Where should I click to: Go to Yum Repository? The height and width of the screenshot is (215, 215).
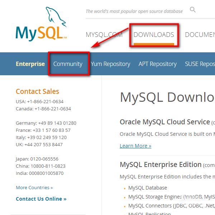click(x=110, y=64)
